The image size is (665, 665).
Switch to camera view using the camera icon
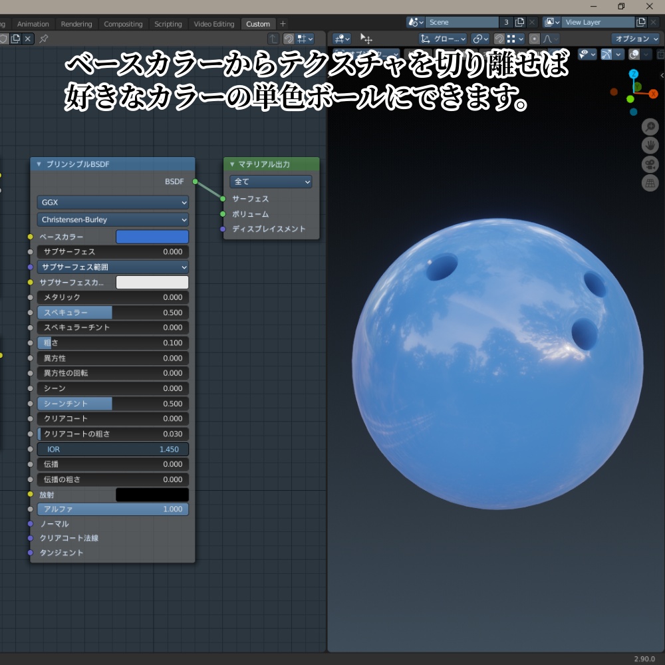pos(650,164)
